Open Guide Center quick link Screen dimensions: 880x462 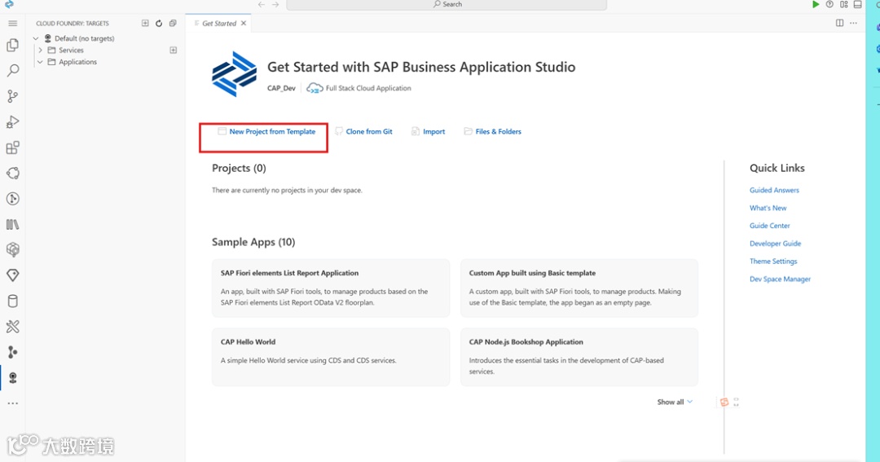(x=769, y=226)
